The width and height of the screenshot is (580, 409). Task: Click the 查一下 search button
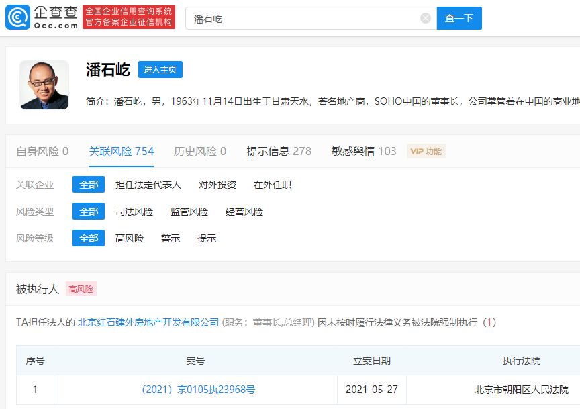coord(459,18)
